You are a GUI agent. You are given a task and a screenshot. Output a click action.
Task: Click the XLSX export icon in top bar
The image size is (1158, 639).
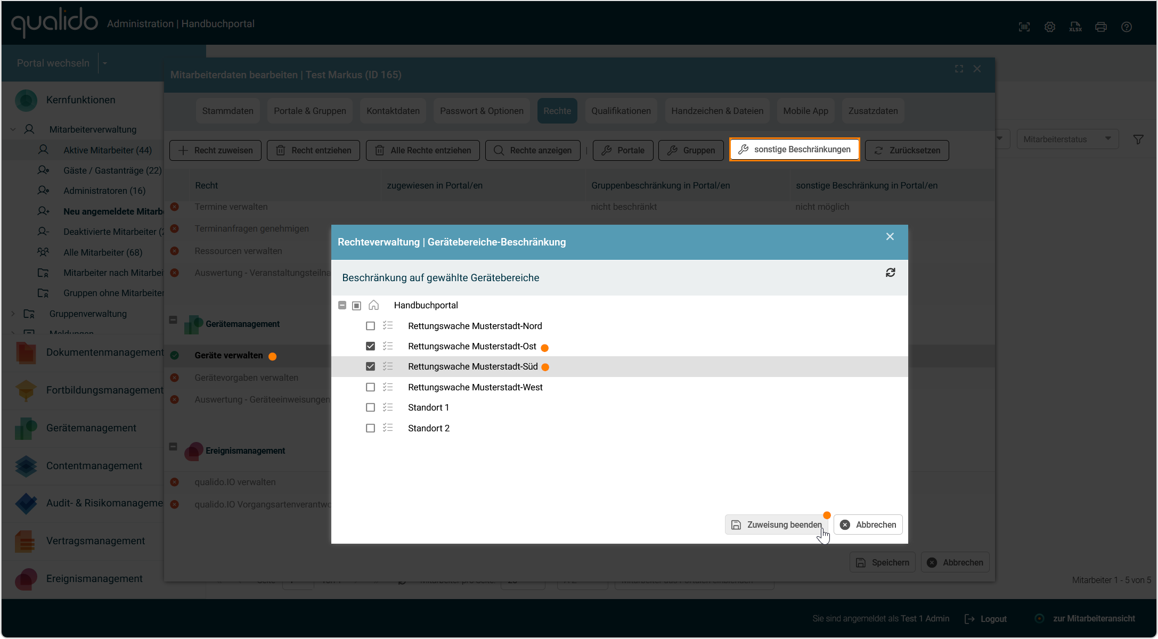(1075, 27)
